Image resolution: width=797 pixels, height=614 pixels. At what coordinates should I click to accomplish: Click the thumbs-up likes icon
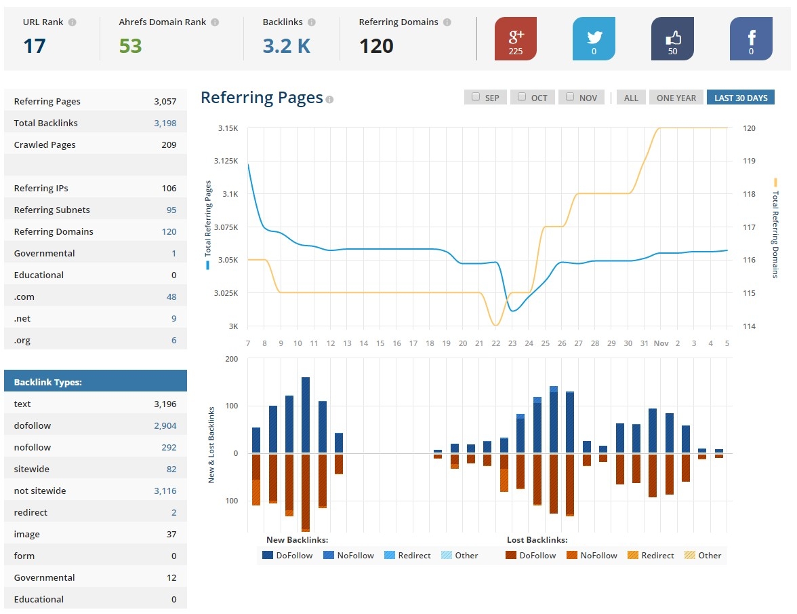pyautogui.click(x=672, y=39)
